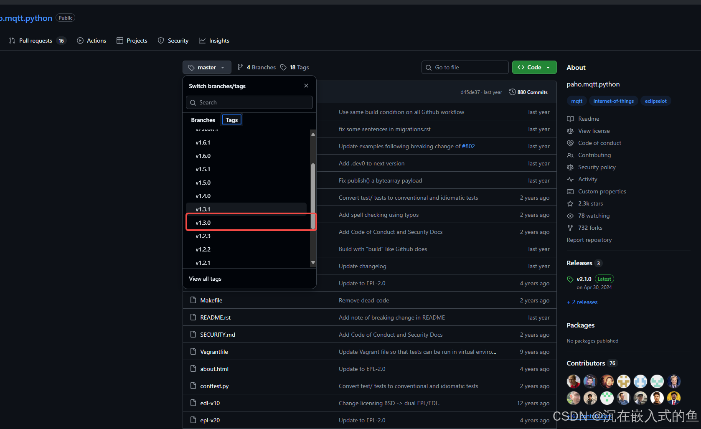The width and height of the screenshot is (701, 429).
Task: Click the branch icon beside 4 Branches
Action: (241, 67)
